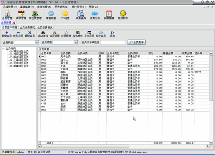
Task: Open 商品管理 product management
Action: (x=21, y=15)
